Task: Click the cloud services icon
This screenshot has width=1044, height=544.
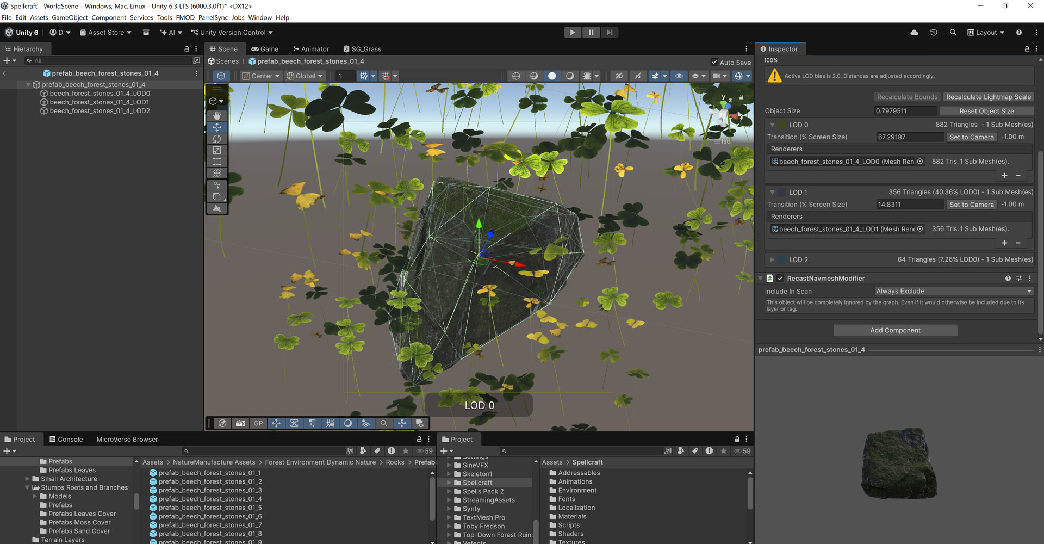Action: pyautogui.click(x=914, y=33)
